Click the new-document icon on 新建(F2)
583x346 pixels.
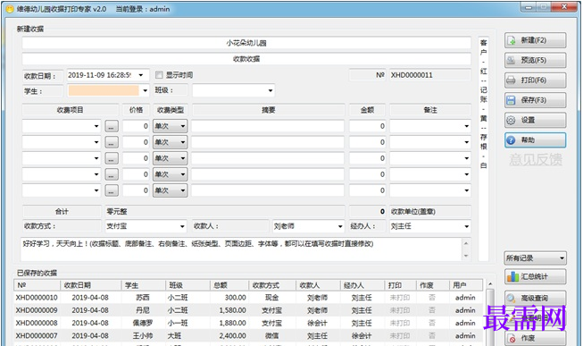(x=512, y=40)
